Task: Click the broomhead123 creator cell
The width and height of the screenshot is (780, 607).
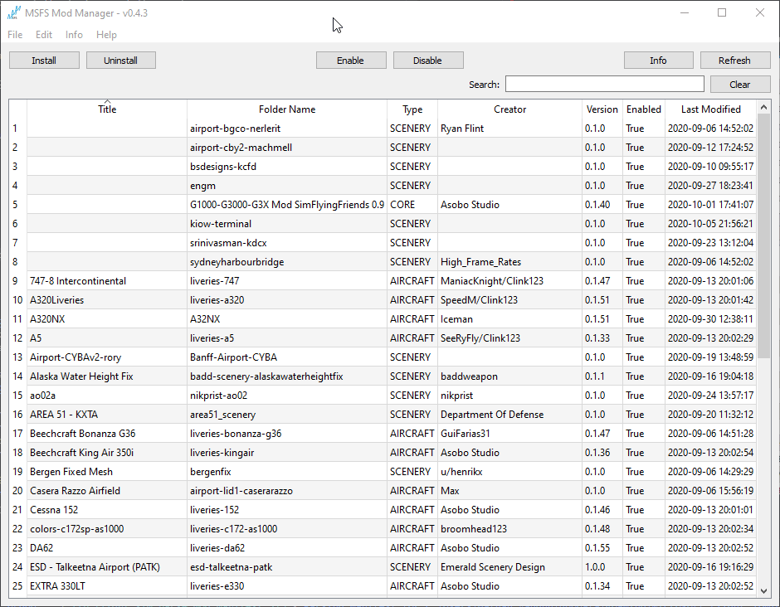Action: (x=509, y=528)
